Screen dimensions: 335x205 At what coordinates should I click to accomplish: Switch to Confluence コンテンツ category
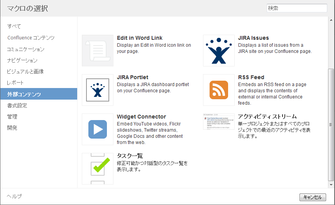pos(31,38)
